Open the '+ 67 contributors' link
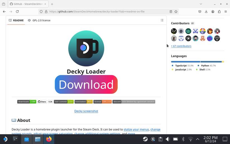This screenshot has height=144, width=230. click(181, 46)
